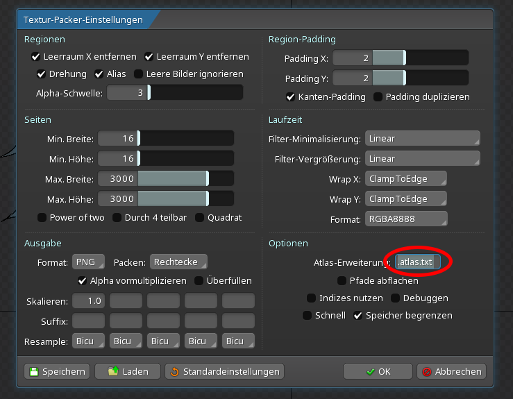Open the Filter-Minimalisierung dropdown

coord(422,139)
